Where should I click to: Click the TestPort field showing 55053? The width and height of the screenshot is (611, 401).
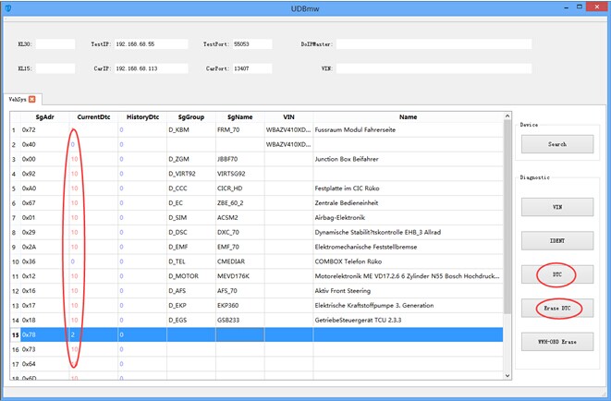[252, 44]
